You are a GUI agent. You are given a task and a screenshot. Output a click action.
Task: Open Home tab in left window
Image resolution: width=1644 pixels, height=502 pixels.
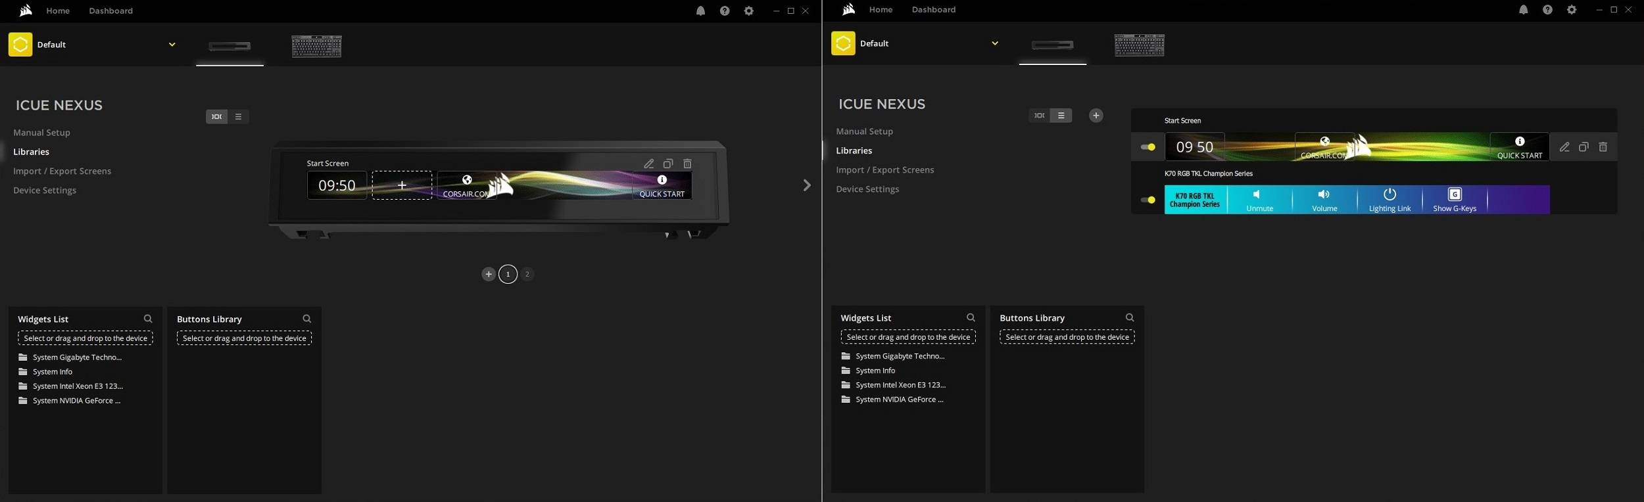tap(58, 11)
